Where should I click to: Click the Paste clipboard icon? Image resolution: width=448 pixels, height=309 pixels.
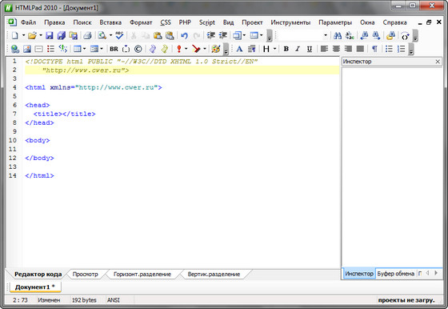(158, 35)
